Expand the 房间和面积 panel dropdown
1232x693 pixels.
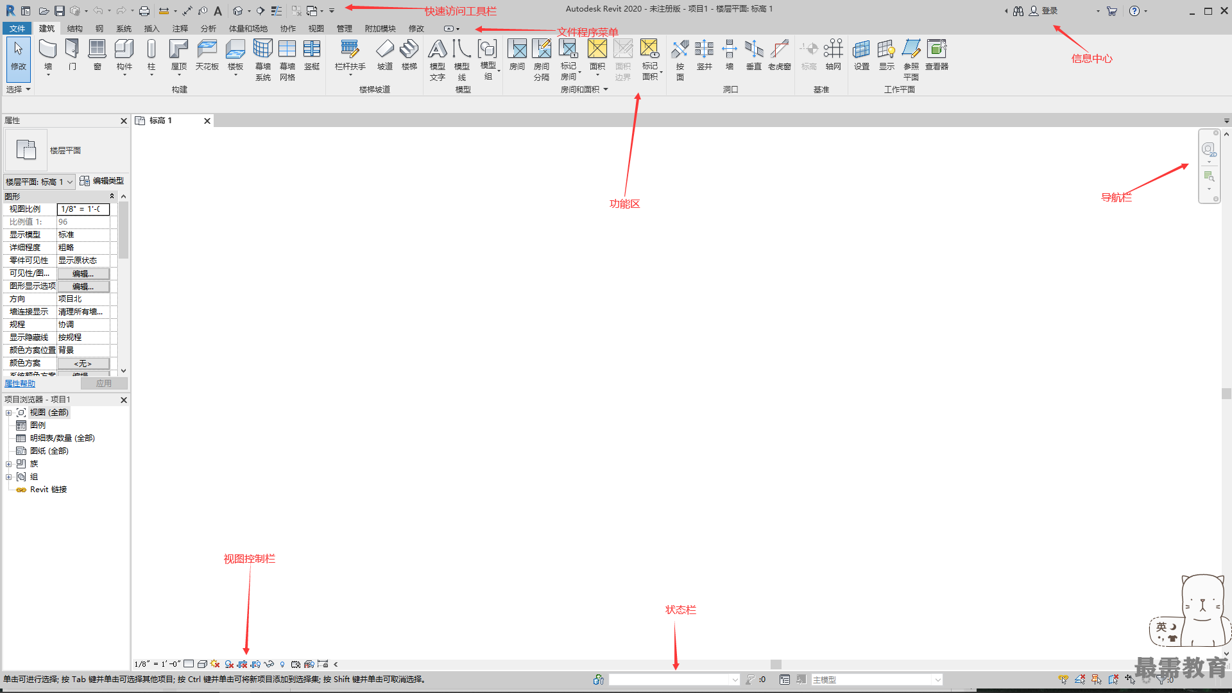coord(584,89)
